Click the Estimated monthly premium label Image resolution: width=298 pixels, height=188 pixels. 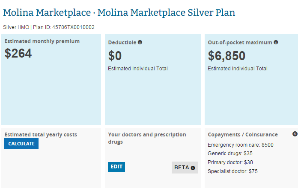click(x=42, y=41)
